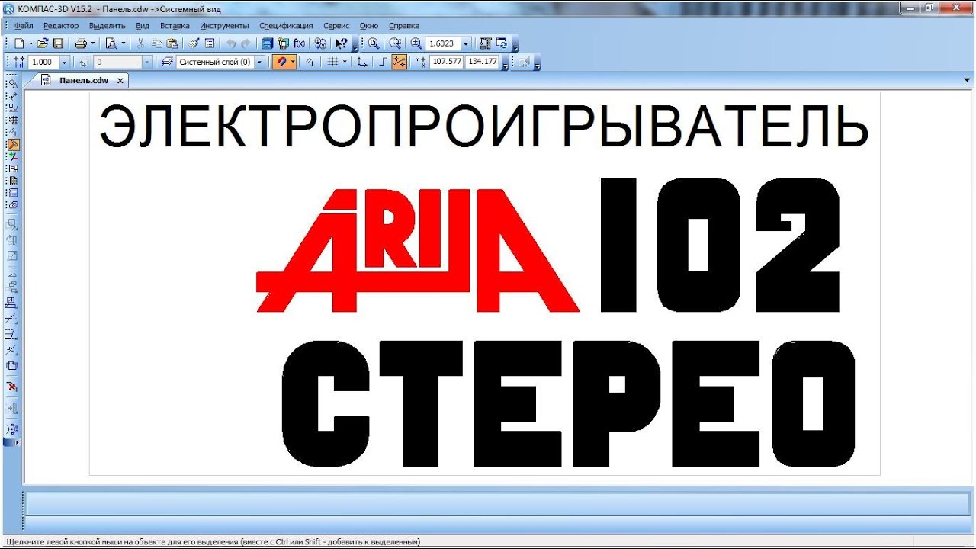This screenshot has height=549, width=976.
Task: Select the Geometry panel icon in left sidebar
Action: (x=12, y=83)
